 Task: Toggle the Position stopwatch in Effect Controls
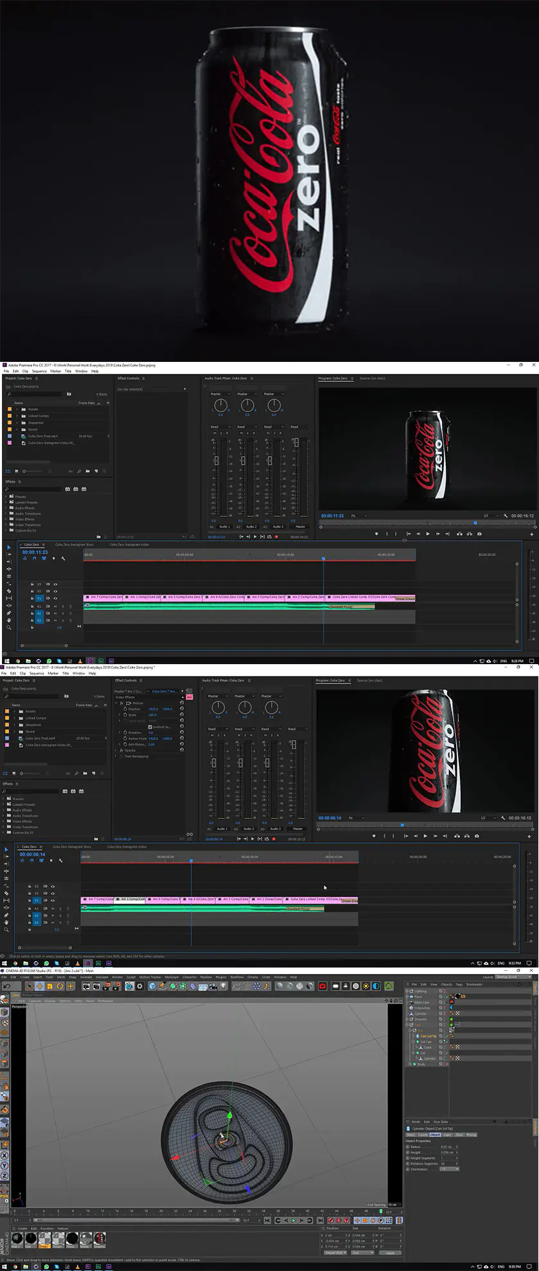click(x=125, y=709)
